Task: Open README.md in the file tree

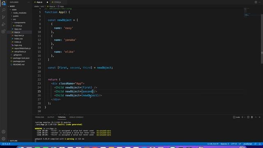Action: (18, 65)
